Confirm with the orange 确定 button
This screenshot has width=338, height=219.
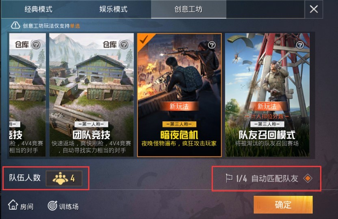click(283, 204)
